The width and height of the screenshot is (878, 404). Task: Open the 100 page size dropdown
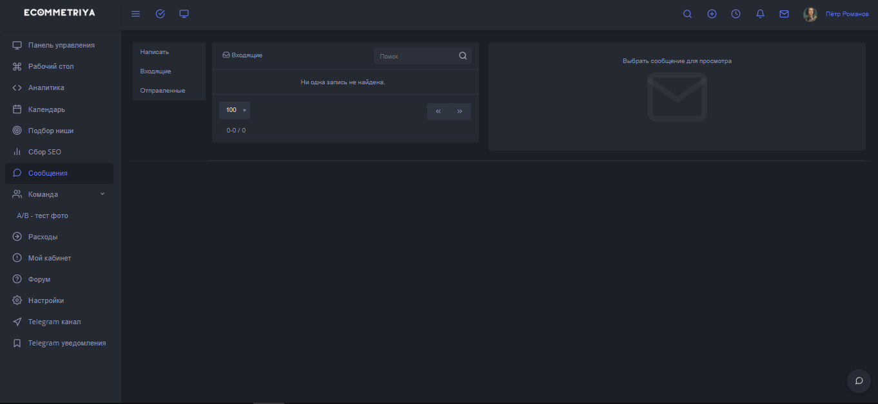click(x=235, y=110)
